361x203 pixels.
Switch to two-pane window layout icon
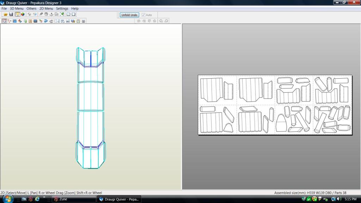pos(68,14)
